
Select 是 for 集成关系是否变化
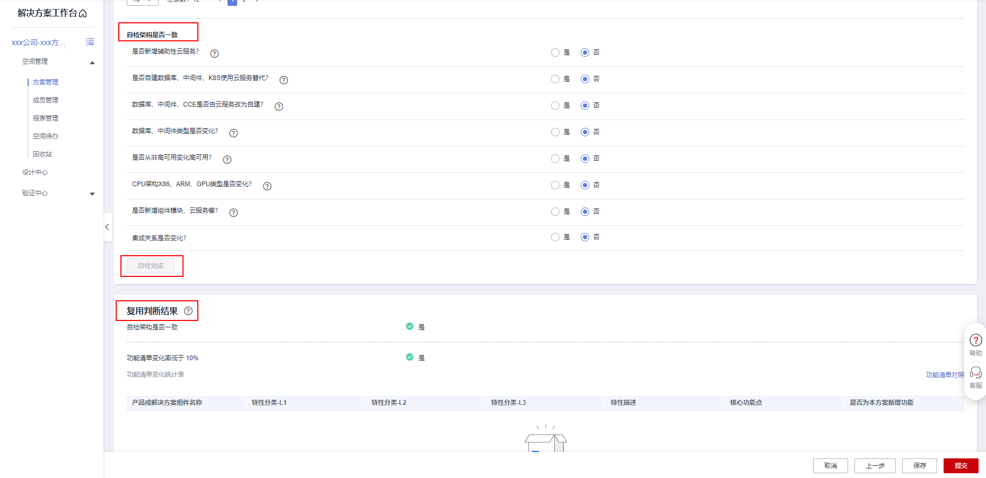555,237
